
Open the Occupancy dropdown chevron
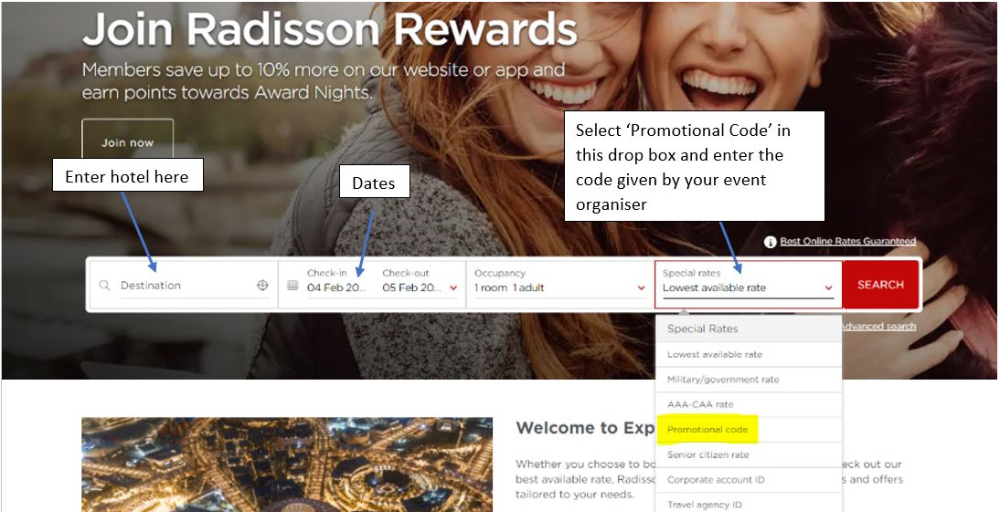click(x=642, y=287)
